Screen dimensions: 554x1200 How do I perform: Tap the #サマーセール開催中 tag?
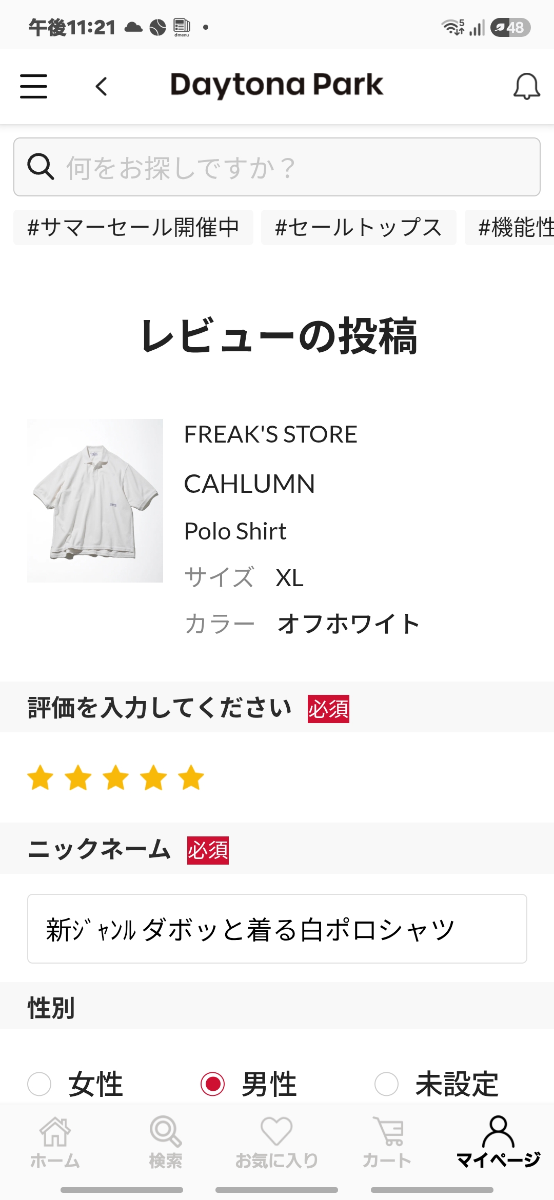tap(133, 227)
